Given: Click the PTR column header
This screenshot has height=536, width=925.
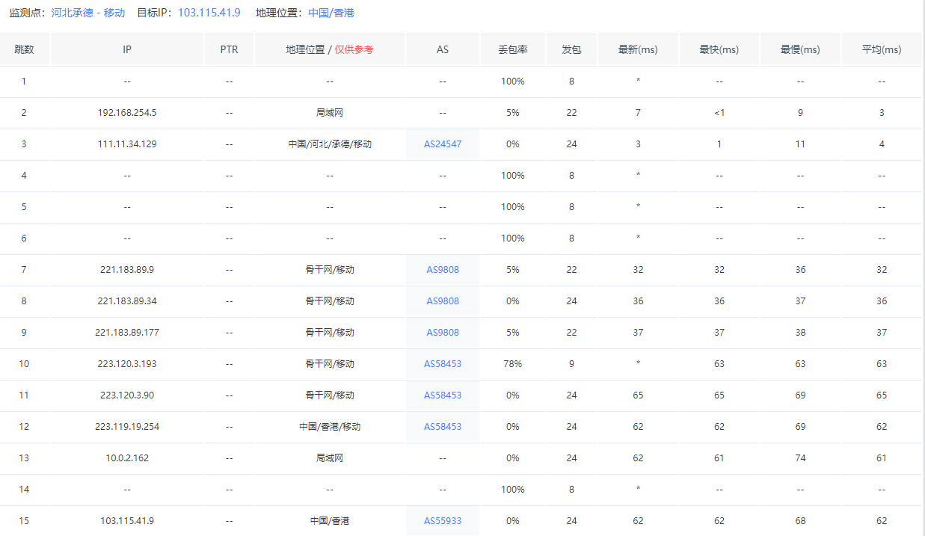Looking at the screenshot, I should [229, 50].
